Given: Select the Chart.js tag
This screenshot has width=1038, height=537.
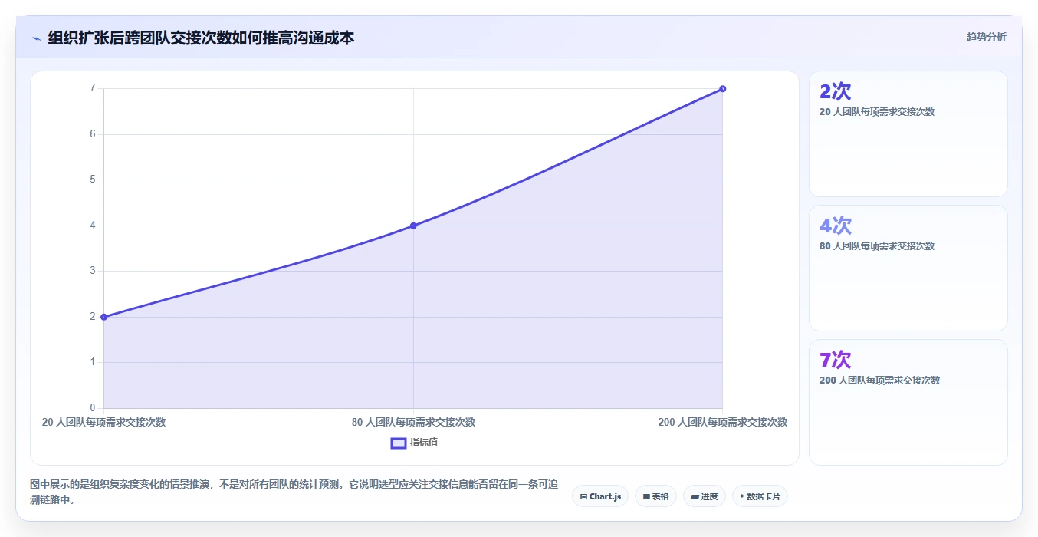Looking at the screenshot, I should tap(600, 496).
